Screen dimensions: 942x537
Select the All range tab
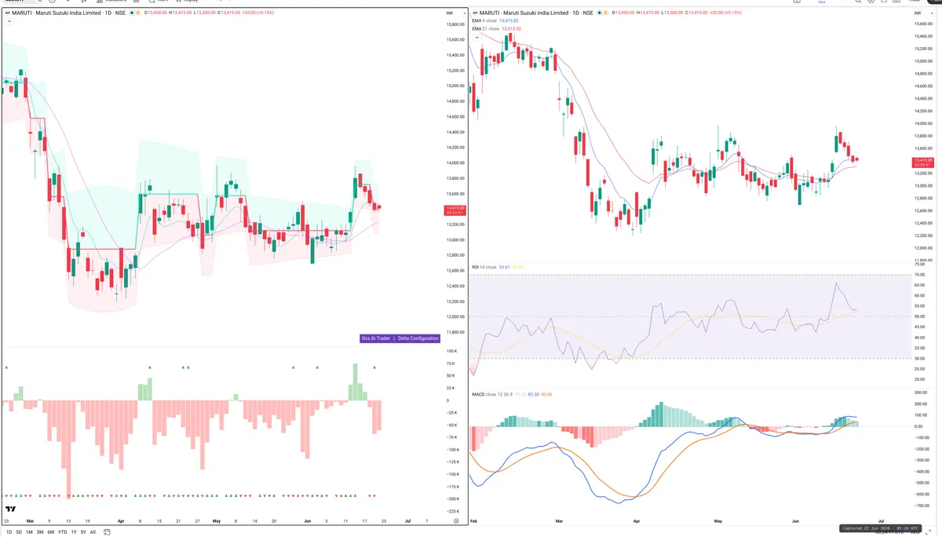click(93, 532)
